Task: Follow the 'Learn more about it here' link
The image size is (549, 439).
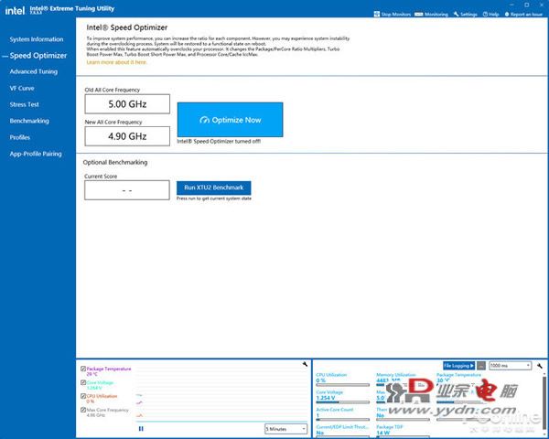Action: [116, 62]
